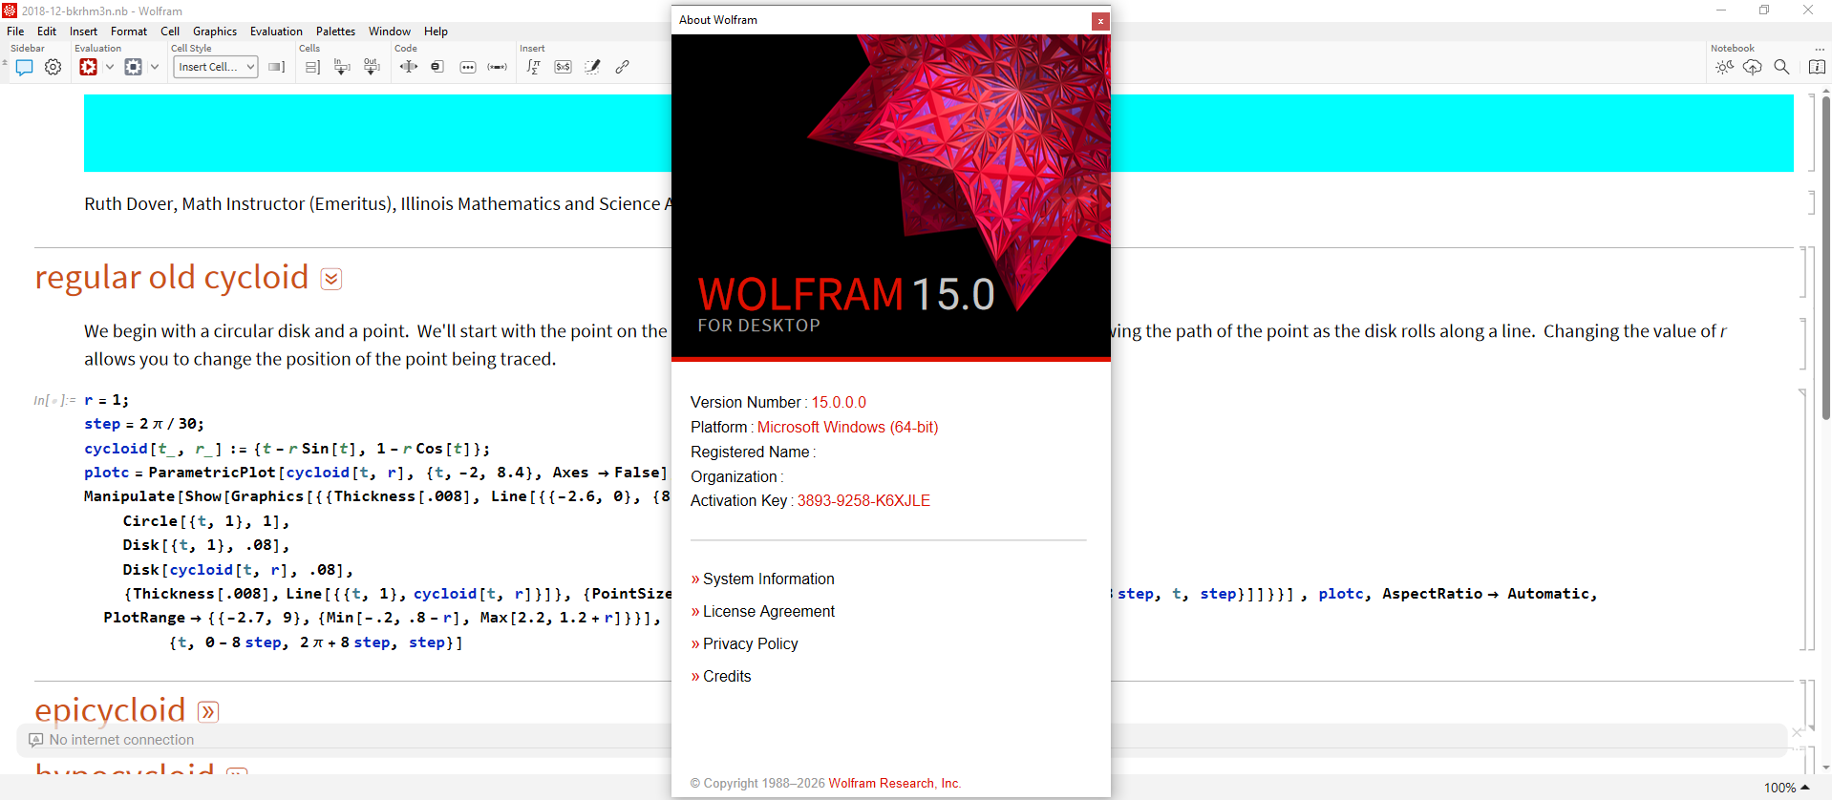Screen dimensions: 1832x800
Task: Expand the 'epicycloid' section
Action: [208, 712]
